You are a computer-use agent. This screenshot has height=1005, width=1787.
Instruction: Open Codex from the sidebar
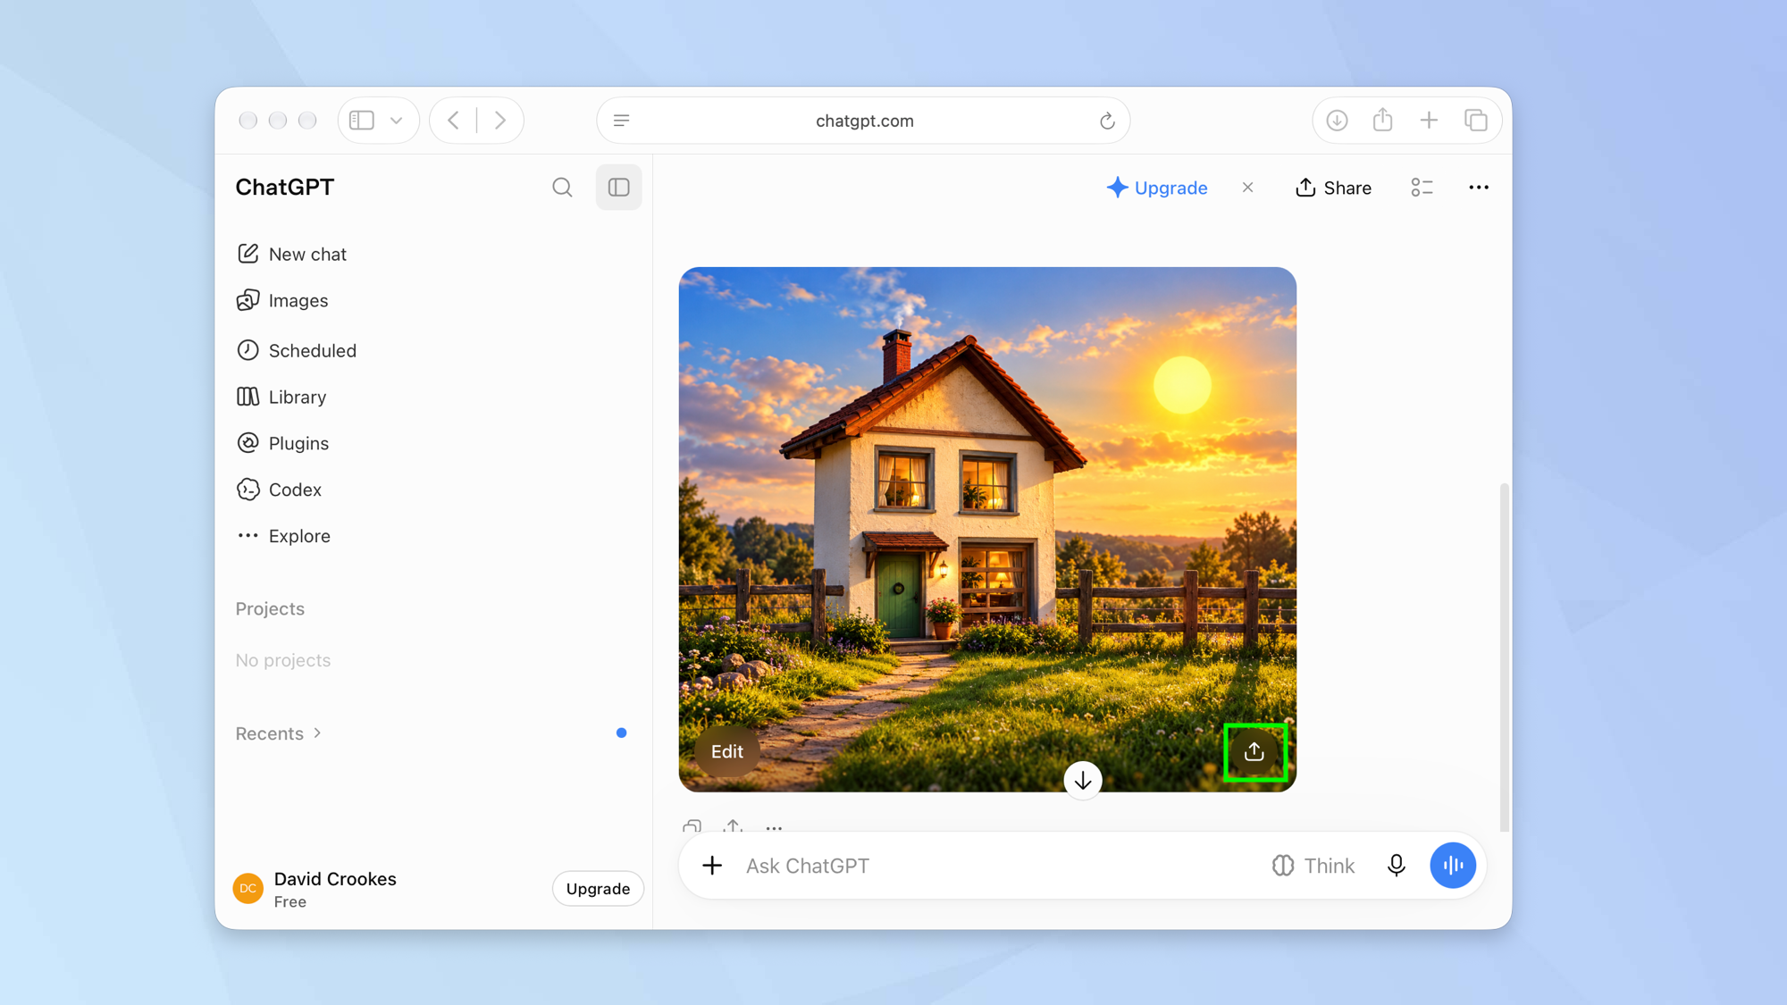pyautogui.click(x=279, y=490)
